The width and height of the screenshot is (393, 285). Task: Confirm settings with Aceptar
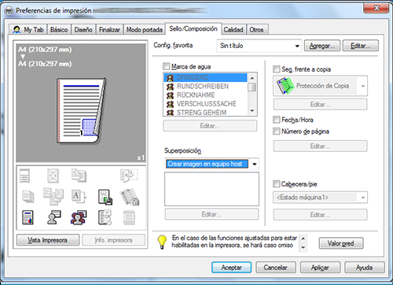pyautogui.click(x=231, y=268)
